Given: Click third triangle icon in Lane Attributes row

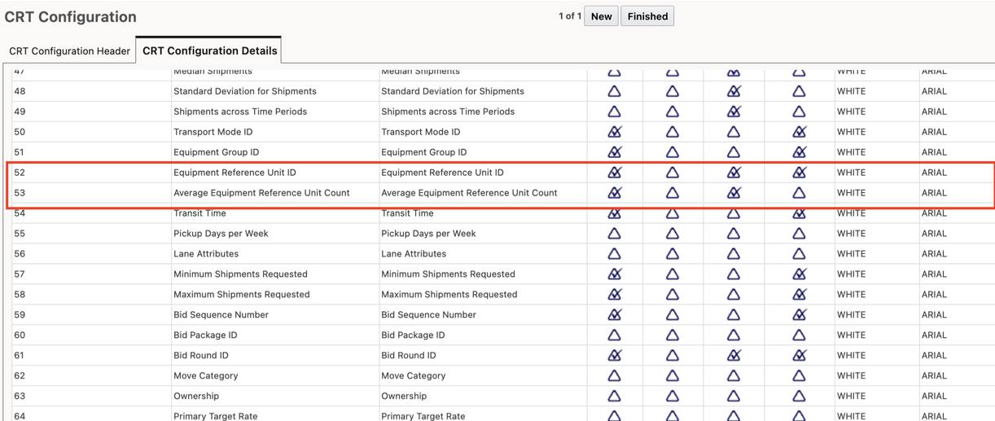Looking at the screenshot, I should 734,254.
